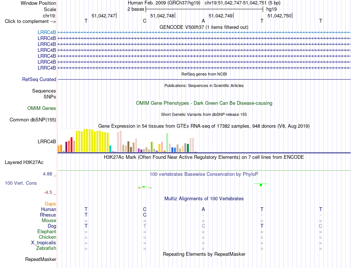Click Human row base A in Multiz alignment
This screenshot has height=268, width=351.
(x=203, y=209)
